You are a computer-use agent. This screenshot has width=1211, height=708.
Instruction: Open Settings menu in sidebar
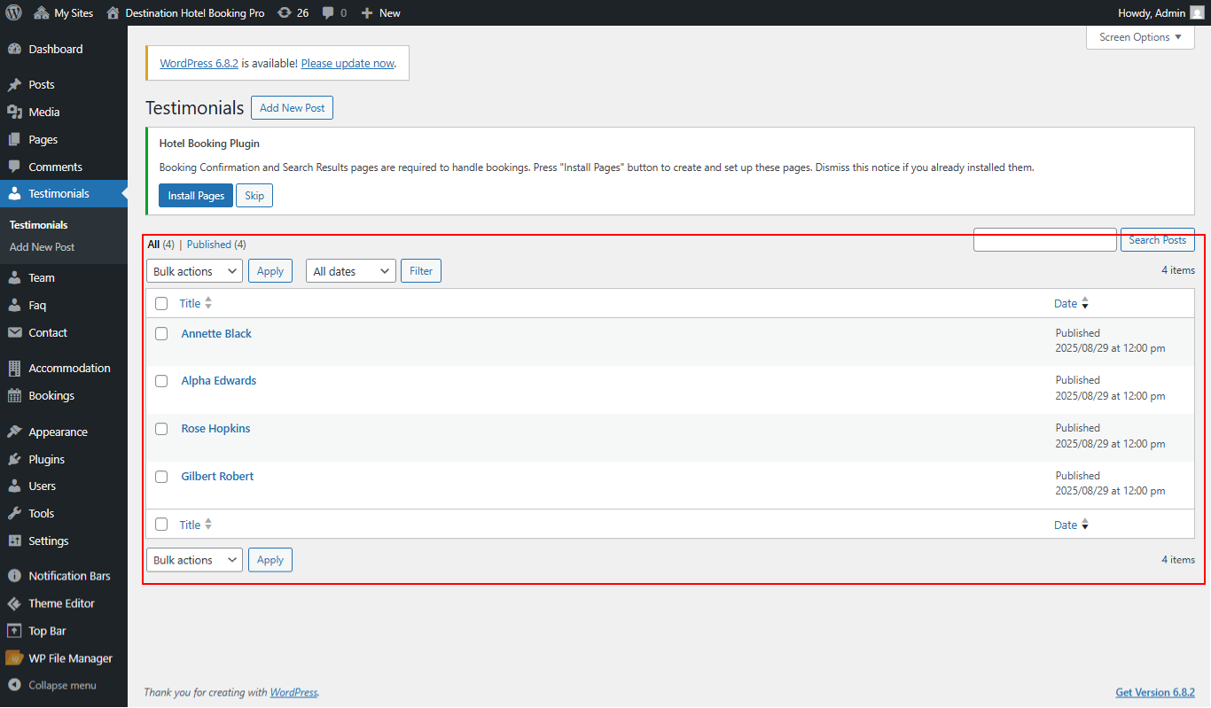pos(64,541)
